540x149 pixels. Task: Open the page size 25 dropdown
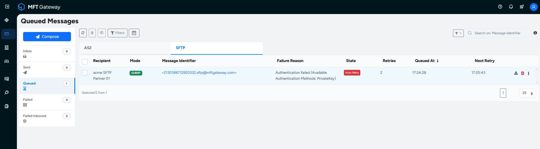pos(527,93)
